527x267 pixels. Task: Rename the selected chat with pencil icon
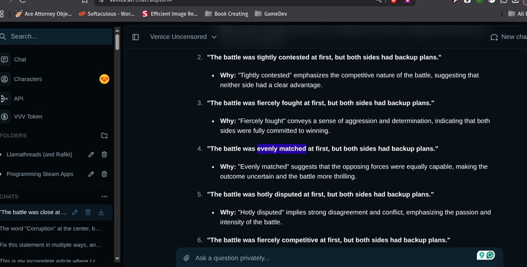75,212
